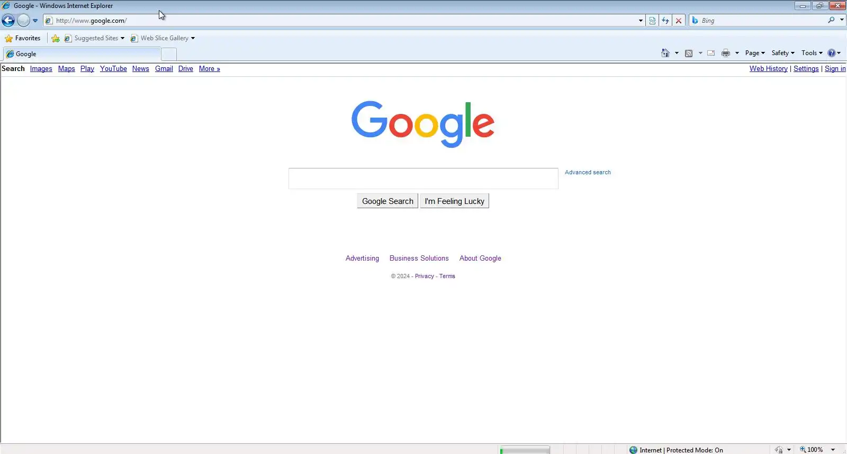
Task: Click the RSS Feeds icon
Action: (x=689, y=53)
